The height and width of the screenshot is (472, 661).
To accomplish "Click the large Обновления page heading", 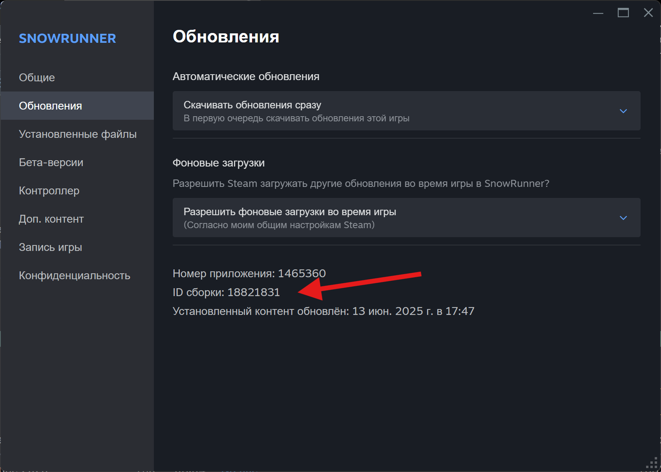I will [226, 37].
